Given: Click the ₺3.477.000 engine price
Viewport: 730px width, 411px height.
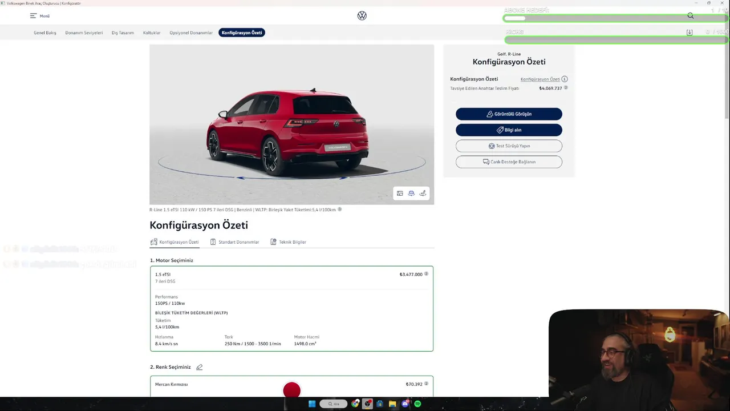Looking at the screenshot, I should [x=411, y=275].
